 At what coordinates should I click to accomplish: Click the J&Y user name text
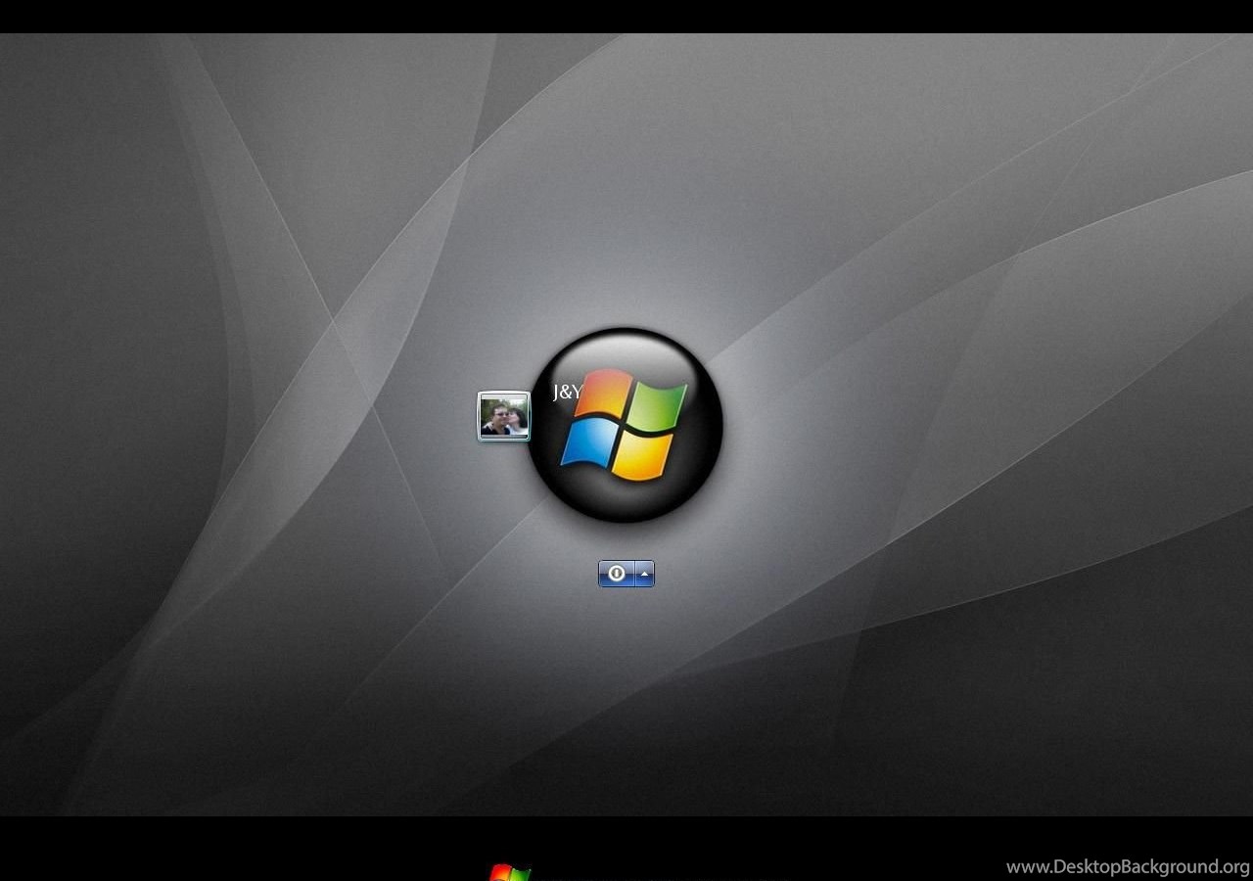tap(568, 393)
